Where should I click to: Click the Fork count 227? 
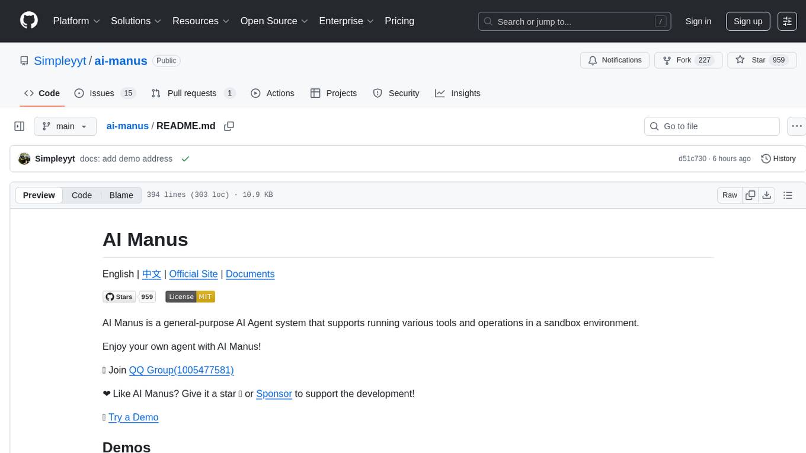[705, 60]
